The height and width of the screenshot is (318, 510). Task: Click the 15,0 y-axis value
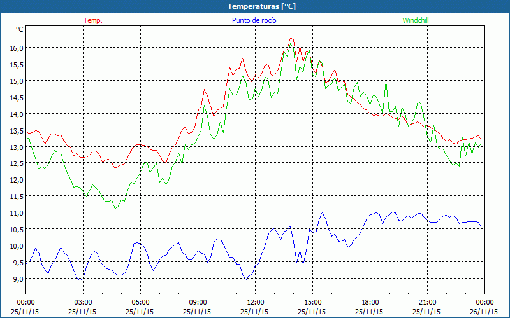pos(17,81)
